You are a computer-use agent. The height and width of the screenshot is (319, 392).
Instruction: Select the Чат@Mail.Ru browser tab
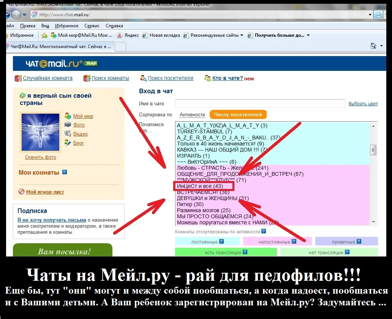click(60, 47)
